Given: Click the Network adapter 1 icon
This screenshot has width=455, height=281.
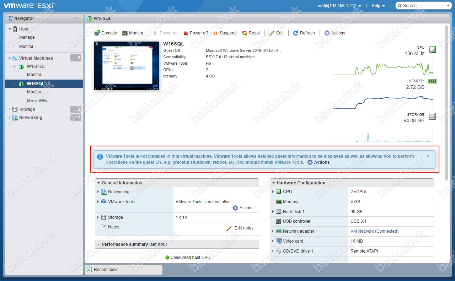Looking at the screenshot, I should click(x=279, y=231).
